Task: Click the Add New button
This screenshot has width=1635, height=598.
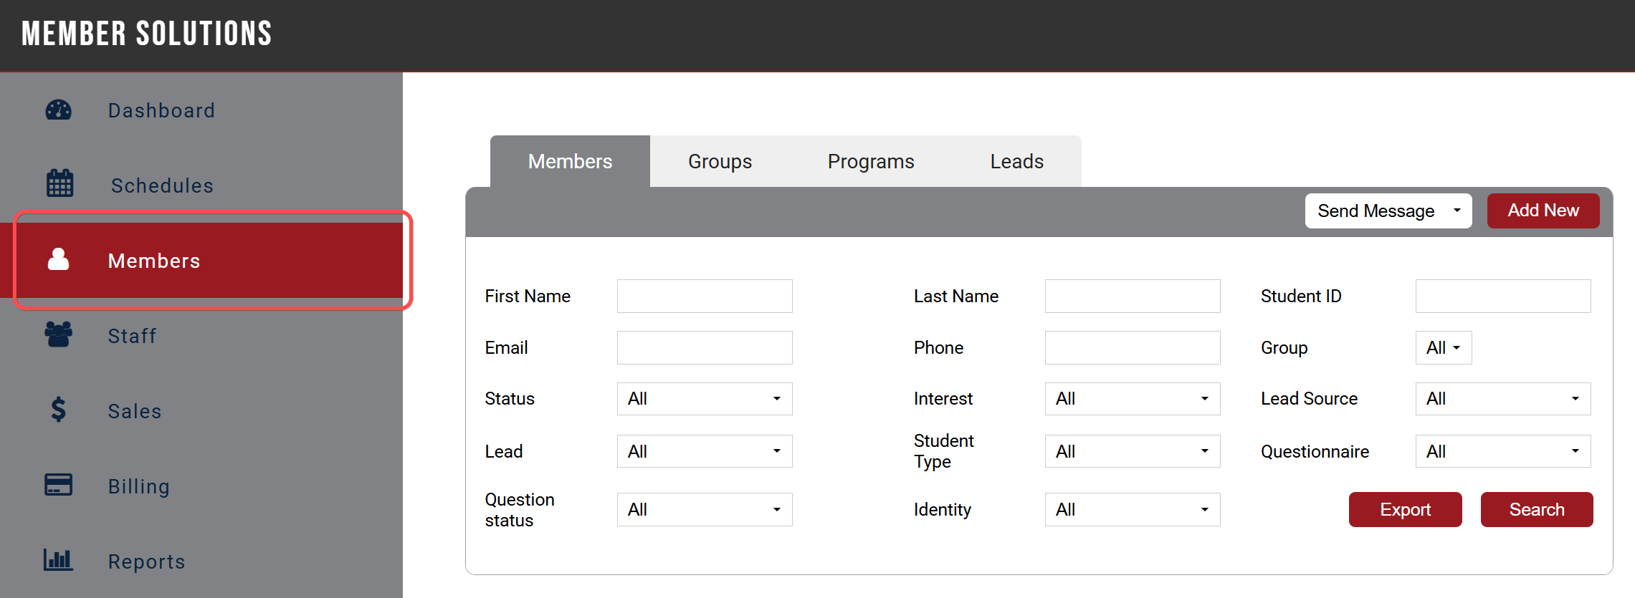Action: coord(1543,211)
